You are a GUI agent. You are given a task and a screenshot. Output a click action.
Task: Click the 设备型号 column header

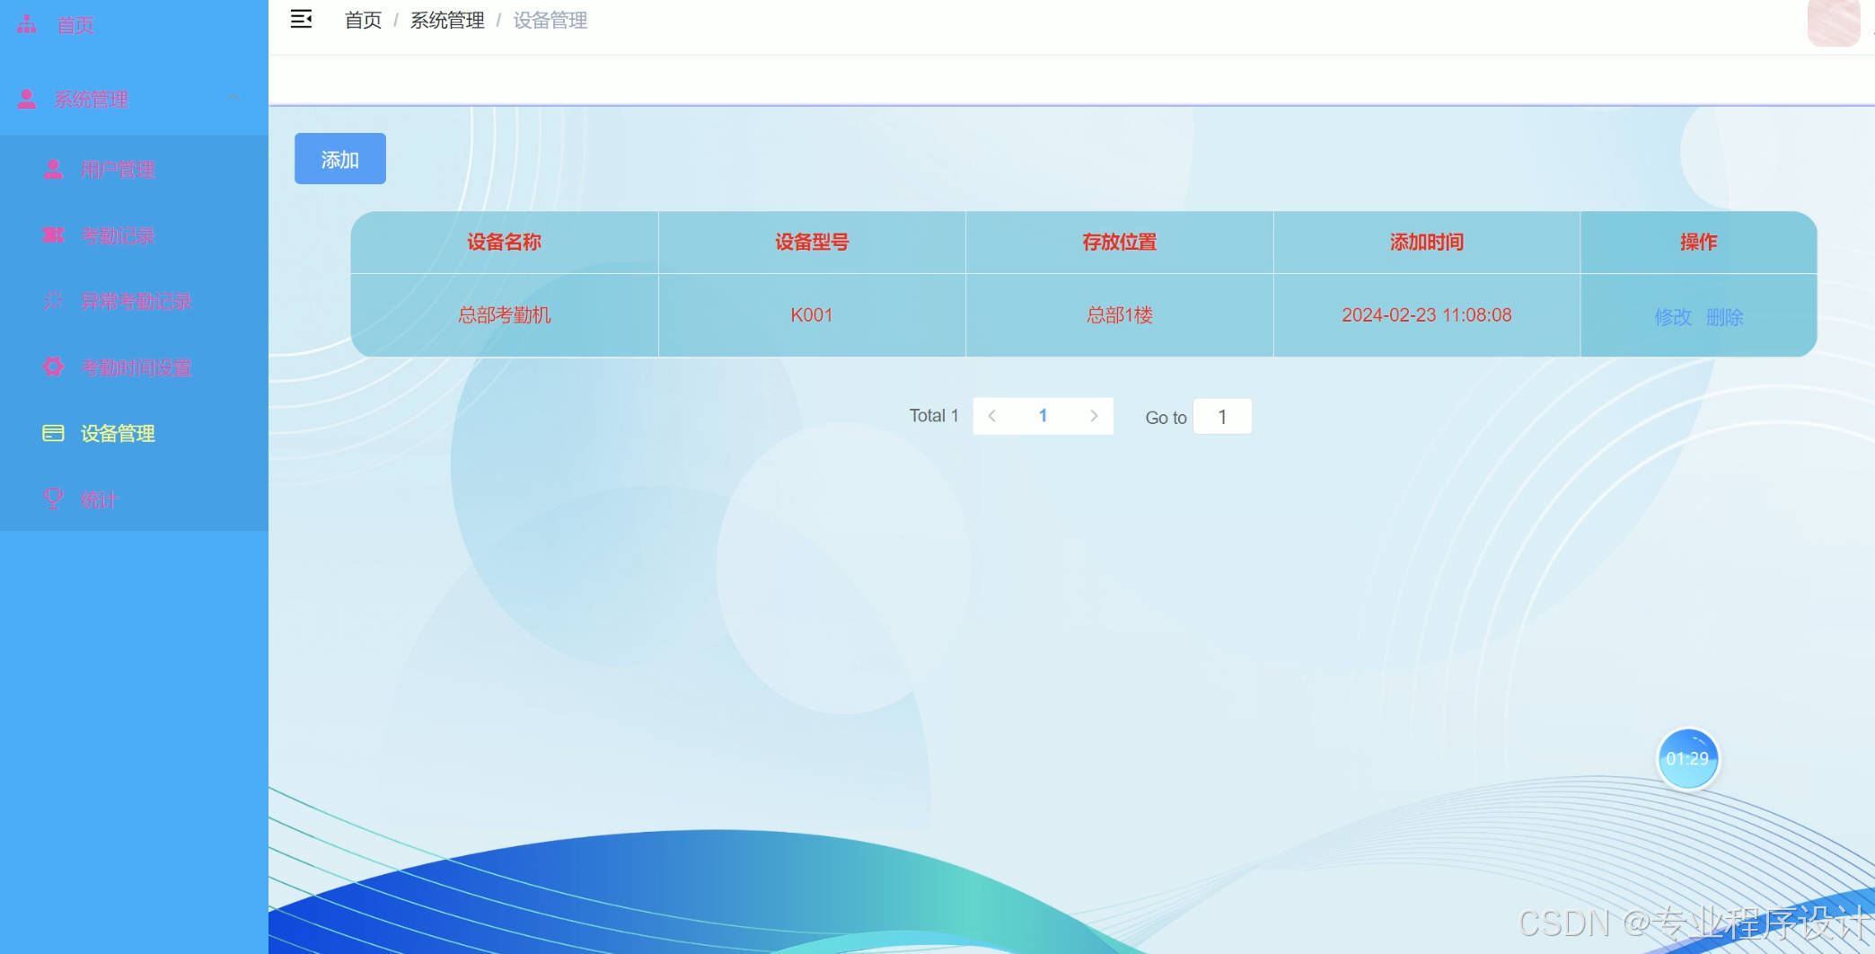tap(812, 242)
